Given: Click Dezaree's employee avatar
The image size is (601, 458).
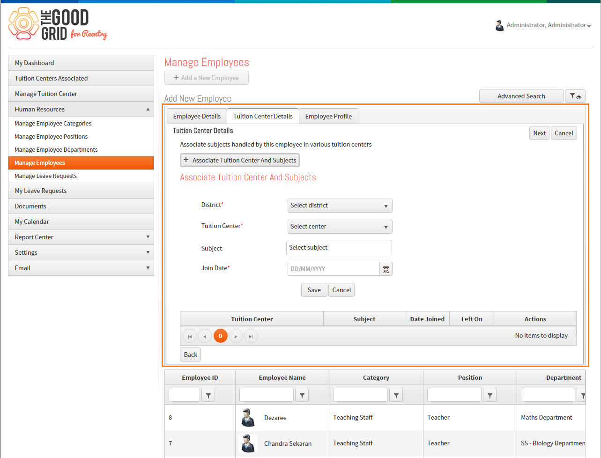Looking at the screenshot, I should tap(248, 418).
